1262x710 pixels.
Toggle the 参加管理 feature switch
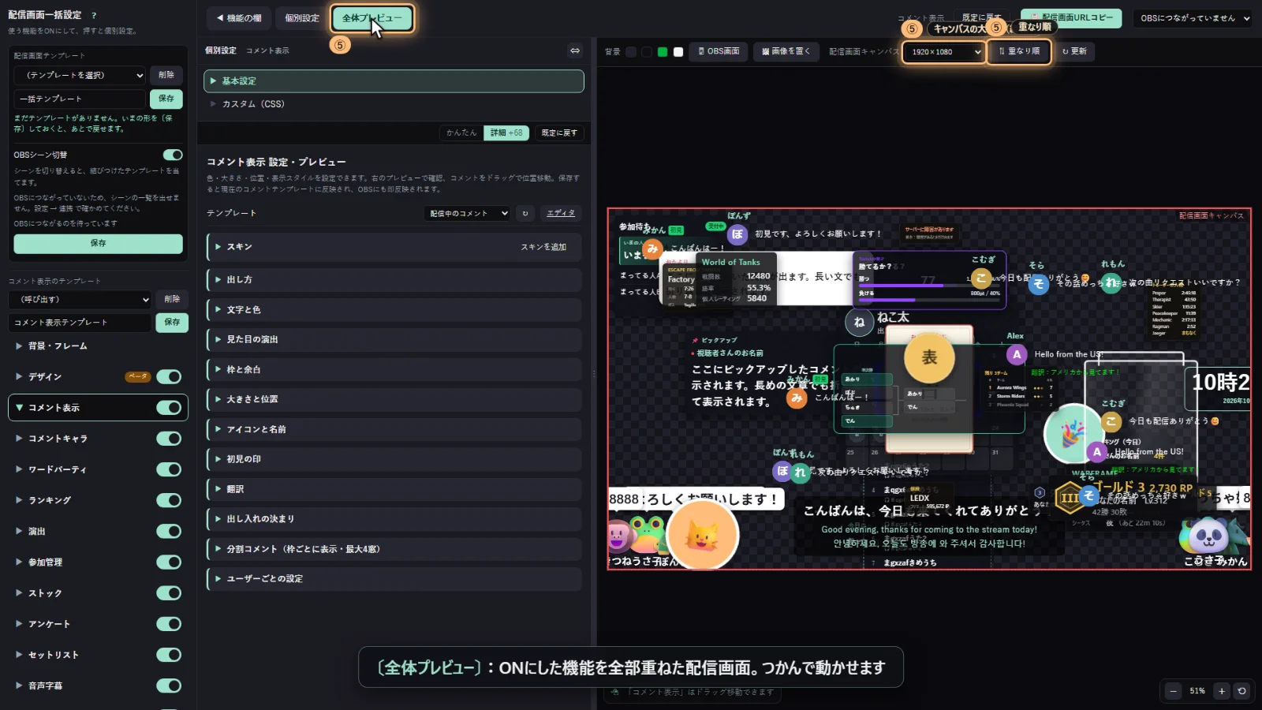tap(169, 562)
